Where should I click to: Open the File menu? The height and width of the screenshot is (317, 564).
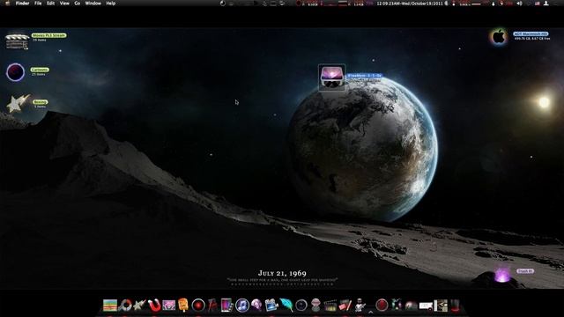[38, 4]
